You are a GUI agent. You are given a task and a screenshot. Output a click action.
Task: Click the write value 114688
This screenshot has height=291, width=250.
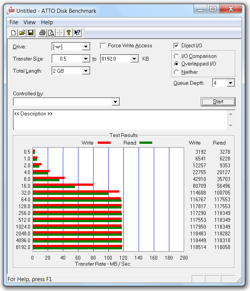click(198, 193)
